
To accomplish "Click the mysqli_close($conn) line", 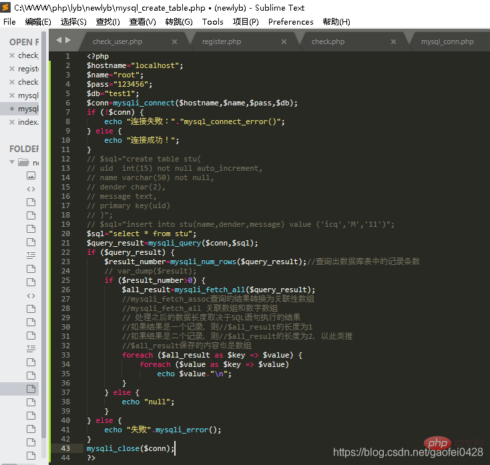I will tap(130, 448).
